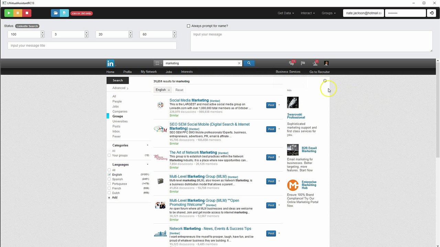Click the light blue document icon
440x247 pixels.
64,13
